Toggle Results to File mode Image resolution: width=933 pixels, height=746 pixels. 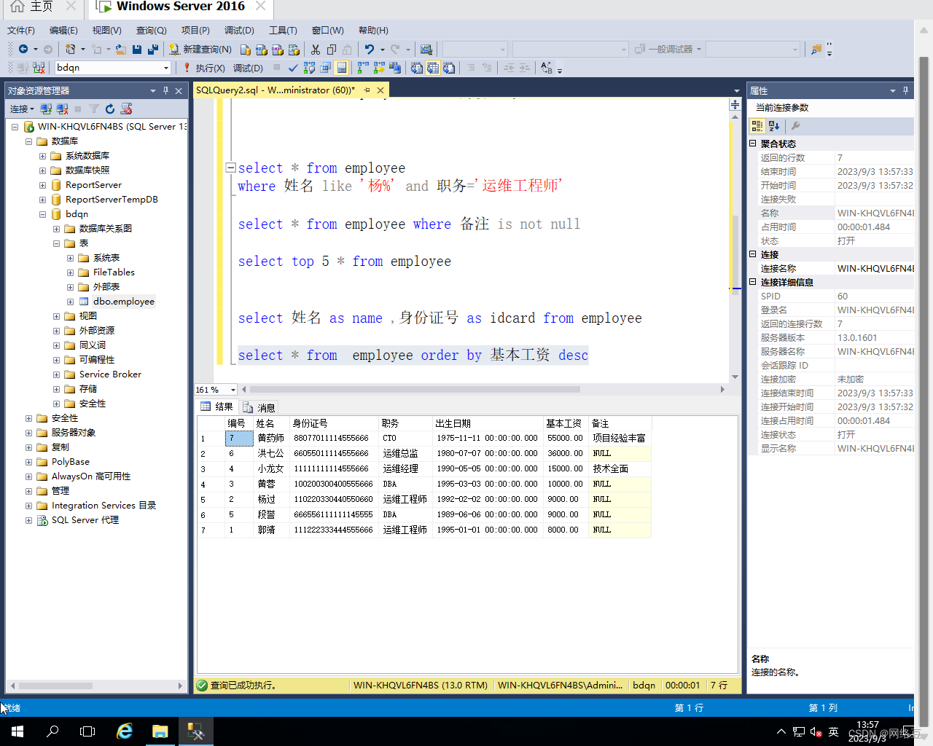449,68
